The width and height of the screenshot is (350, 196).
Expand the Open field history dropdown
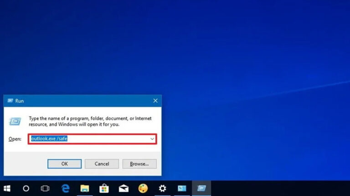tap(152, 139)
